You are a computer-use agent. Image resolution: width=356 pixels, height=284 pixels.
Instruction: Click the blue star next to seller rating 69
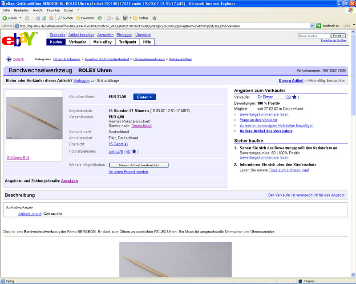294,97
